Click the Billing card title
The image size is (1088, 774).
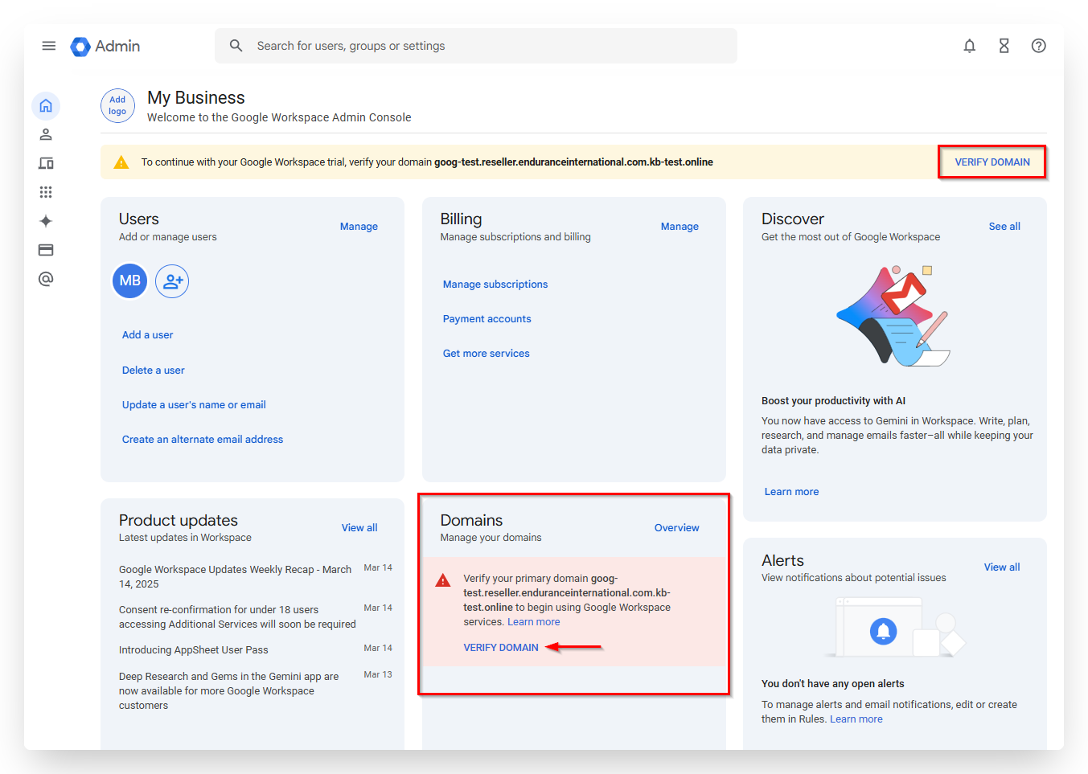pos(461,219)
